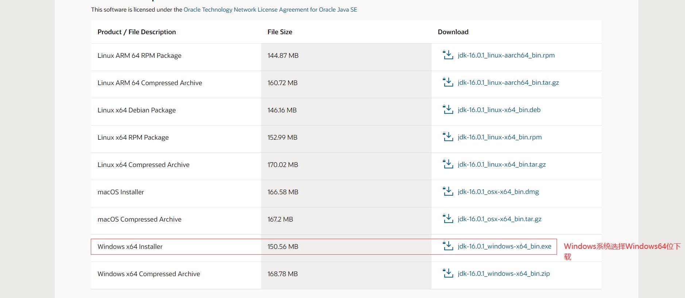Click download icon for windows-x64 zip
This screenshot has height=298, width=685.
448,273
